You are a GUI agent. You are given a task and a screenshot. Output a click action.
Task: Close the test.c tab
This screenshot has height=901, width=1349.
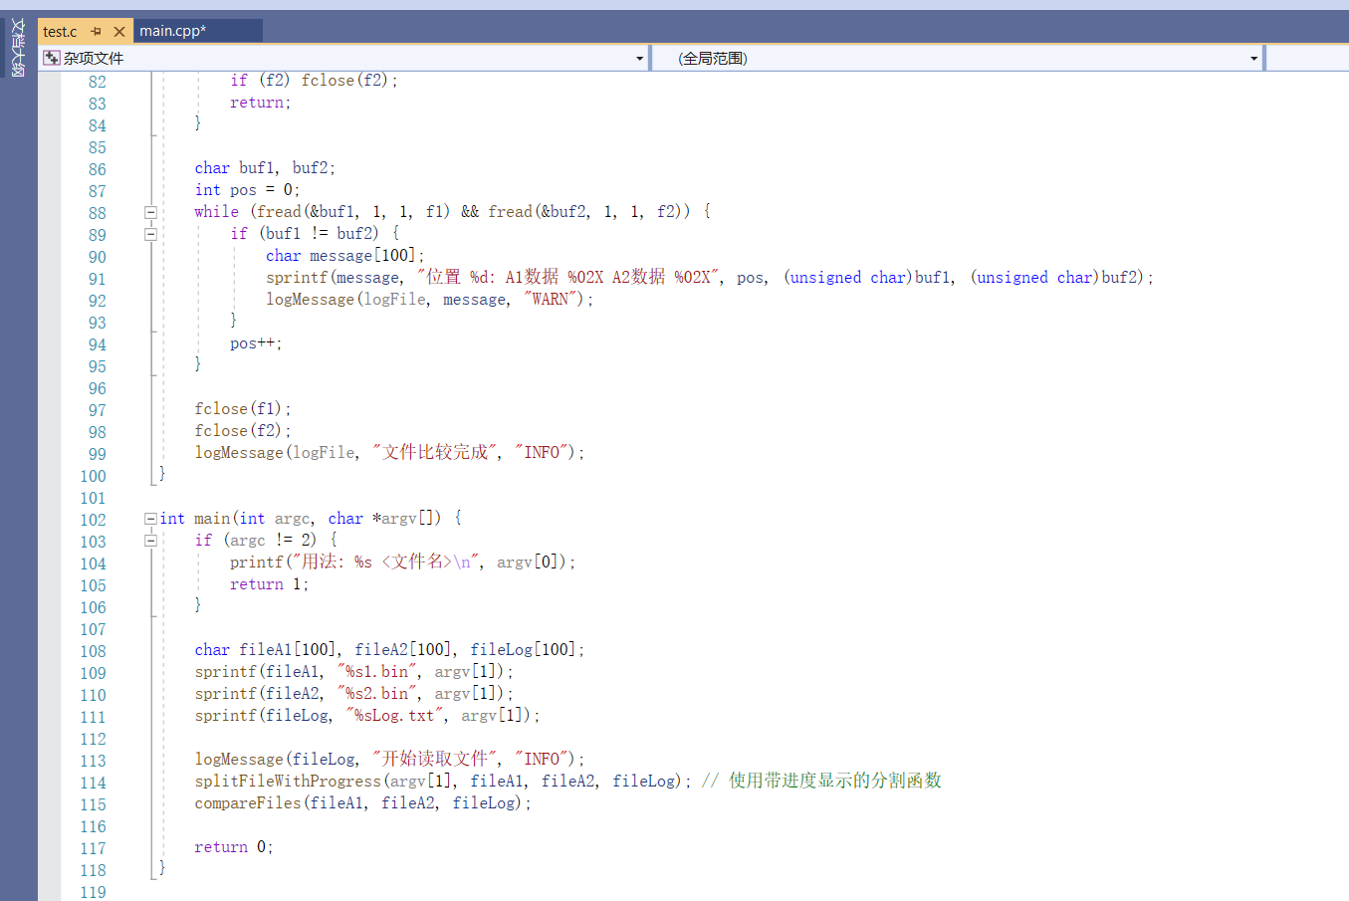(x=119, y=32)
